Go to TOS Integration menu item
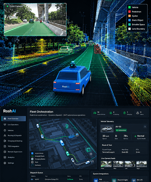 pos(14,146)
